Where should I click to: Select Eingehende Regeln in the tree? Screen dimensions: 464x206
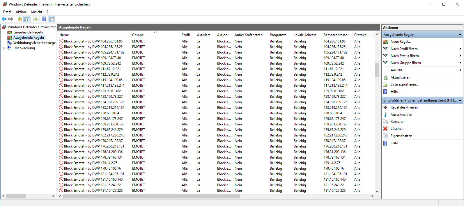[x=28, y=32]
